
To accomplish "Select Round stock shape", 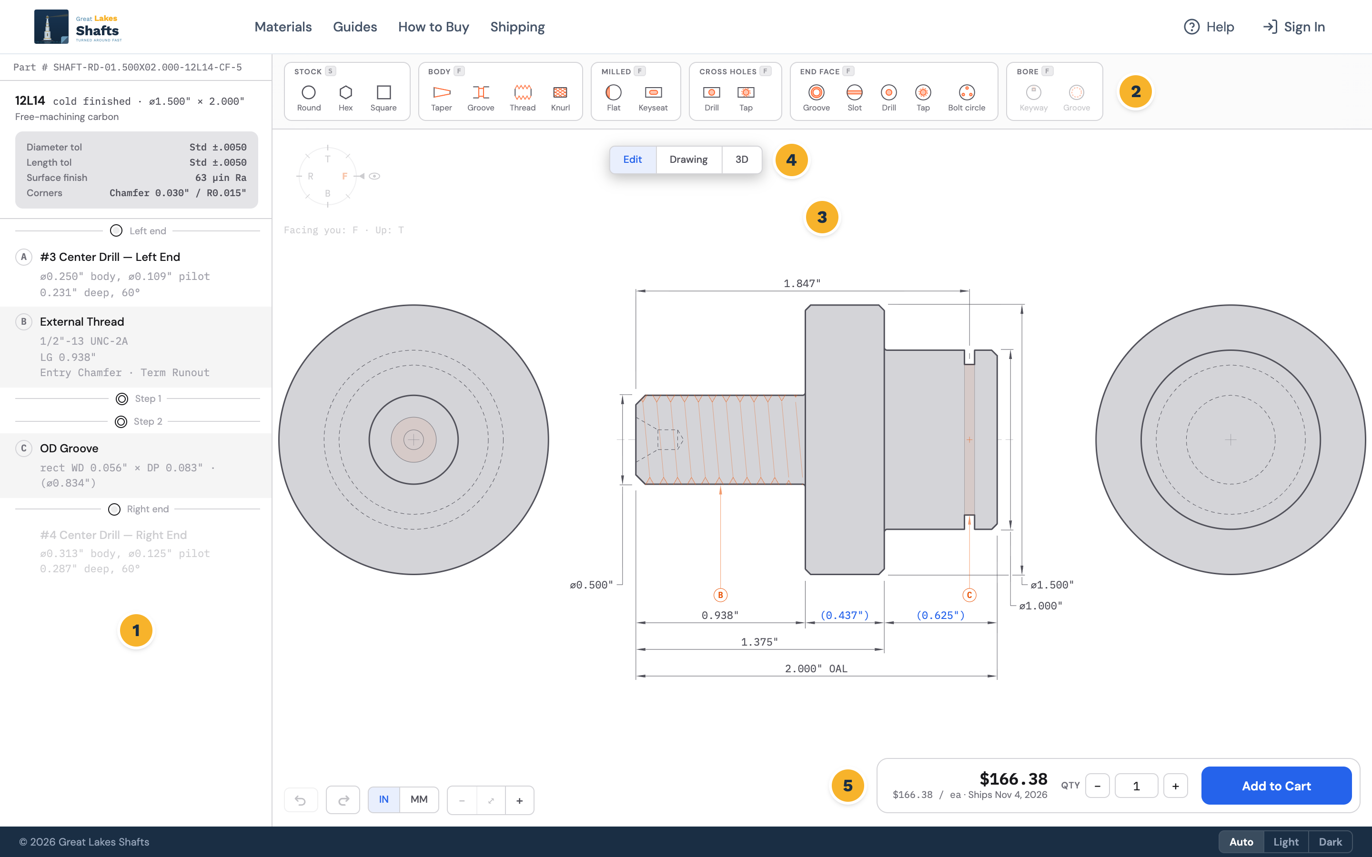I will (x=308, y=98).
